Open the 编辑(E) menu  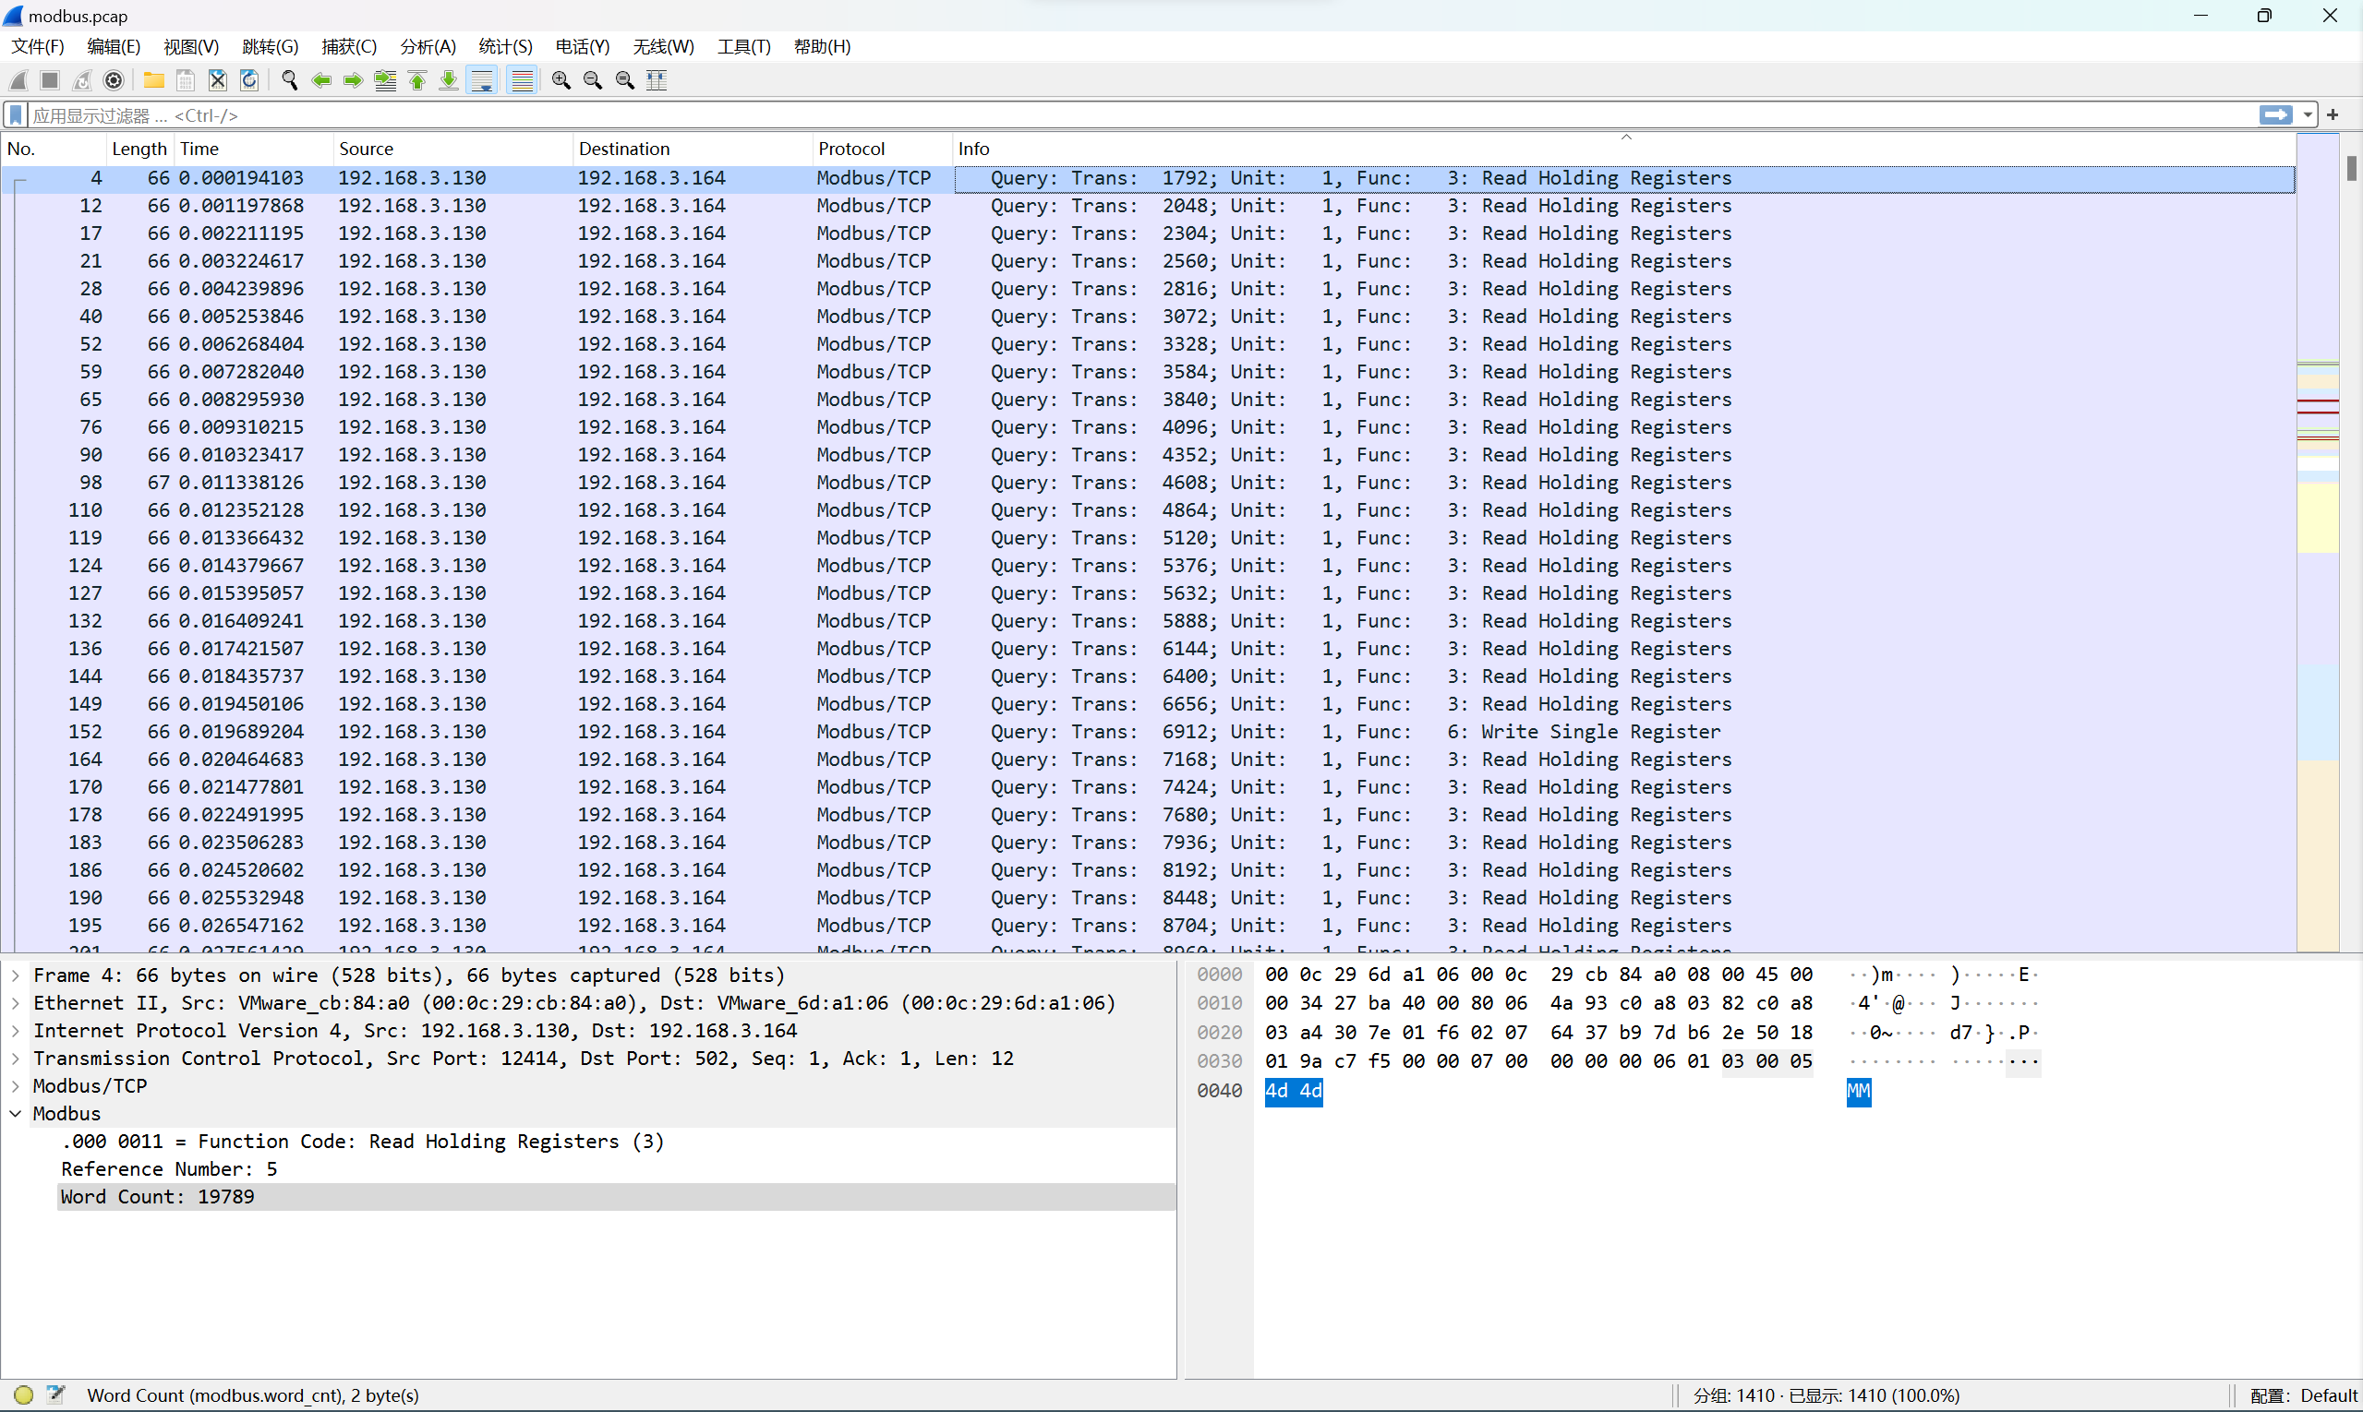(114, 47)
